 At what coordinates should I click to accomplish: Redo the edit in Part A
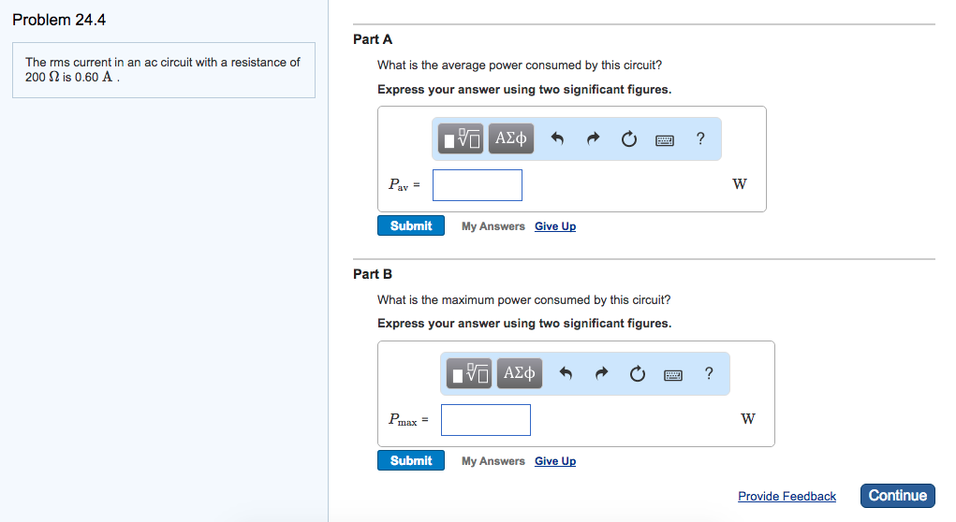click(x=593, y=138)
